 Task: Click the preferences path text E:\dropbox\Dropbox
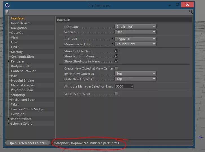pos(86,143)
